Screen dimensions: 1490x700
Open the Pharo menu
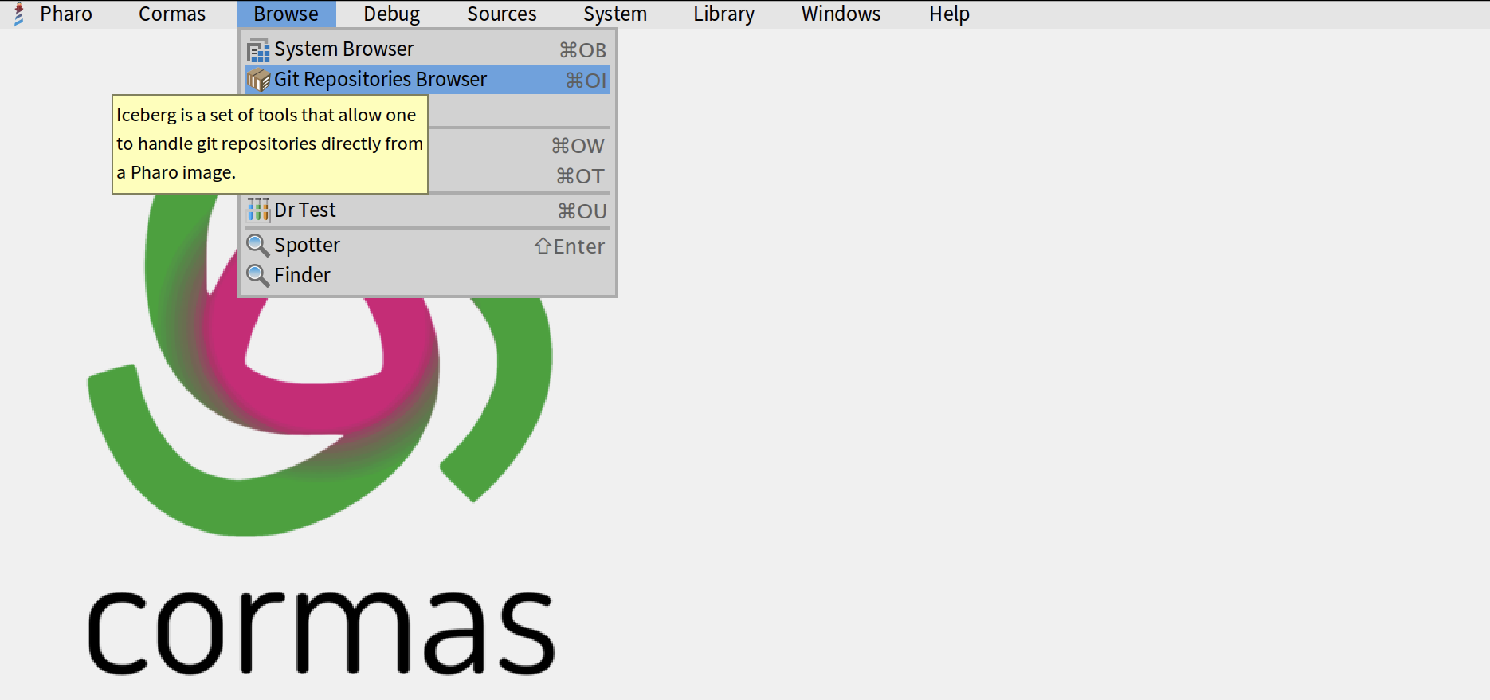coord(65,14)
